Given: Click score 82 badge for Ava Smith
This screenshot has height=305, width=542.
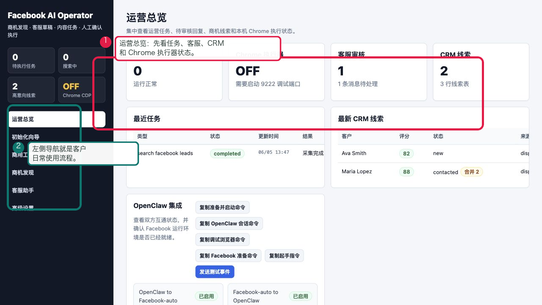Looking at the screenshot, I should [406, 153].
